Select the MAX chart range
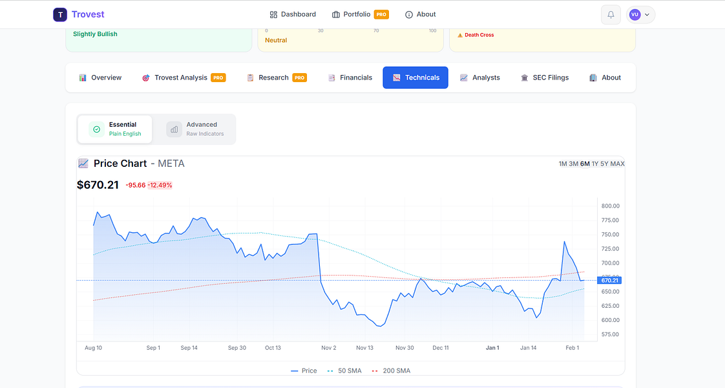Viewport: 725px width, 388px height. (x=618, y=164)
